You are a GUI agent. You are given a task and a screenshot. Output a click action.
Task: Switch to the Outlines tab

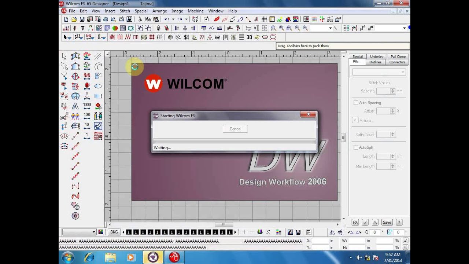pyautogui.click(x=375, y=62)
